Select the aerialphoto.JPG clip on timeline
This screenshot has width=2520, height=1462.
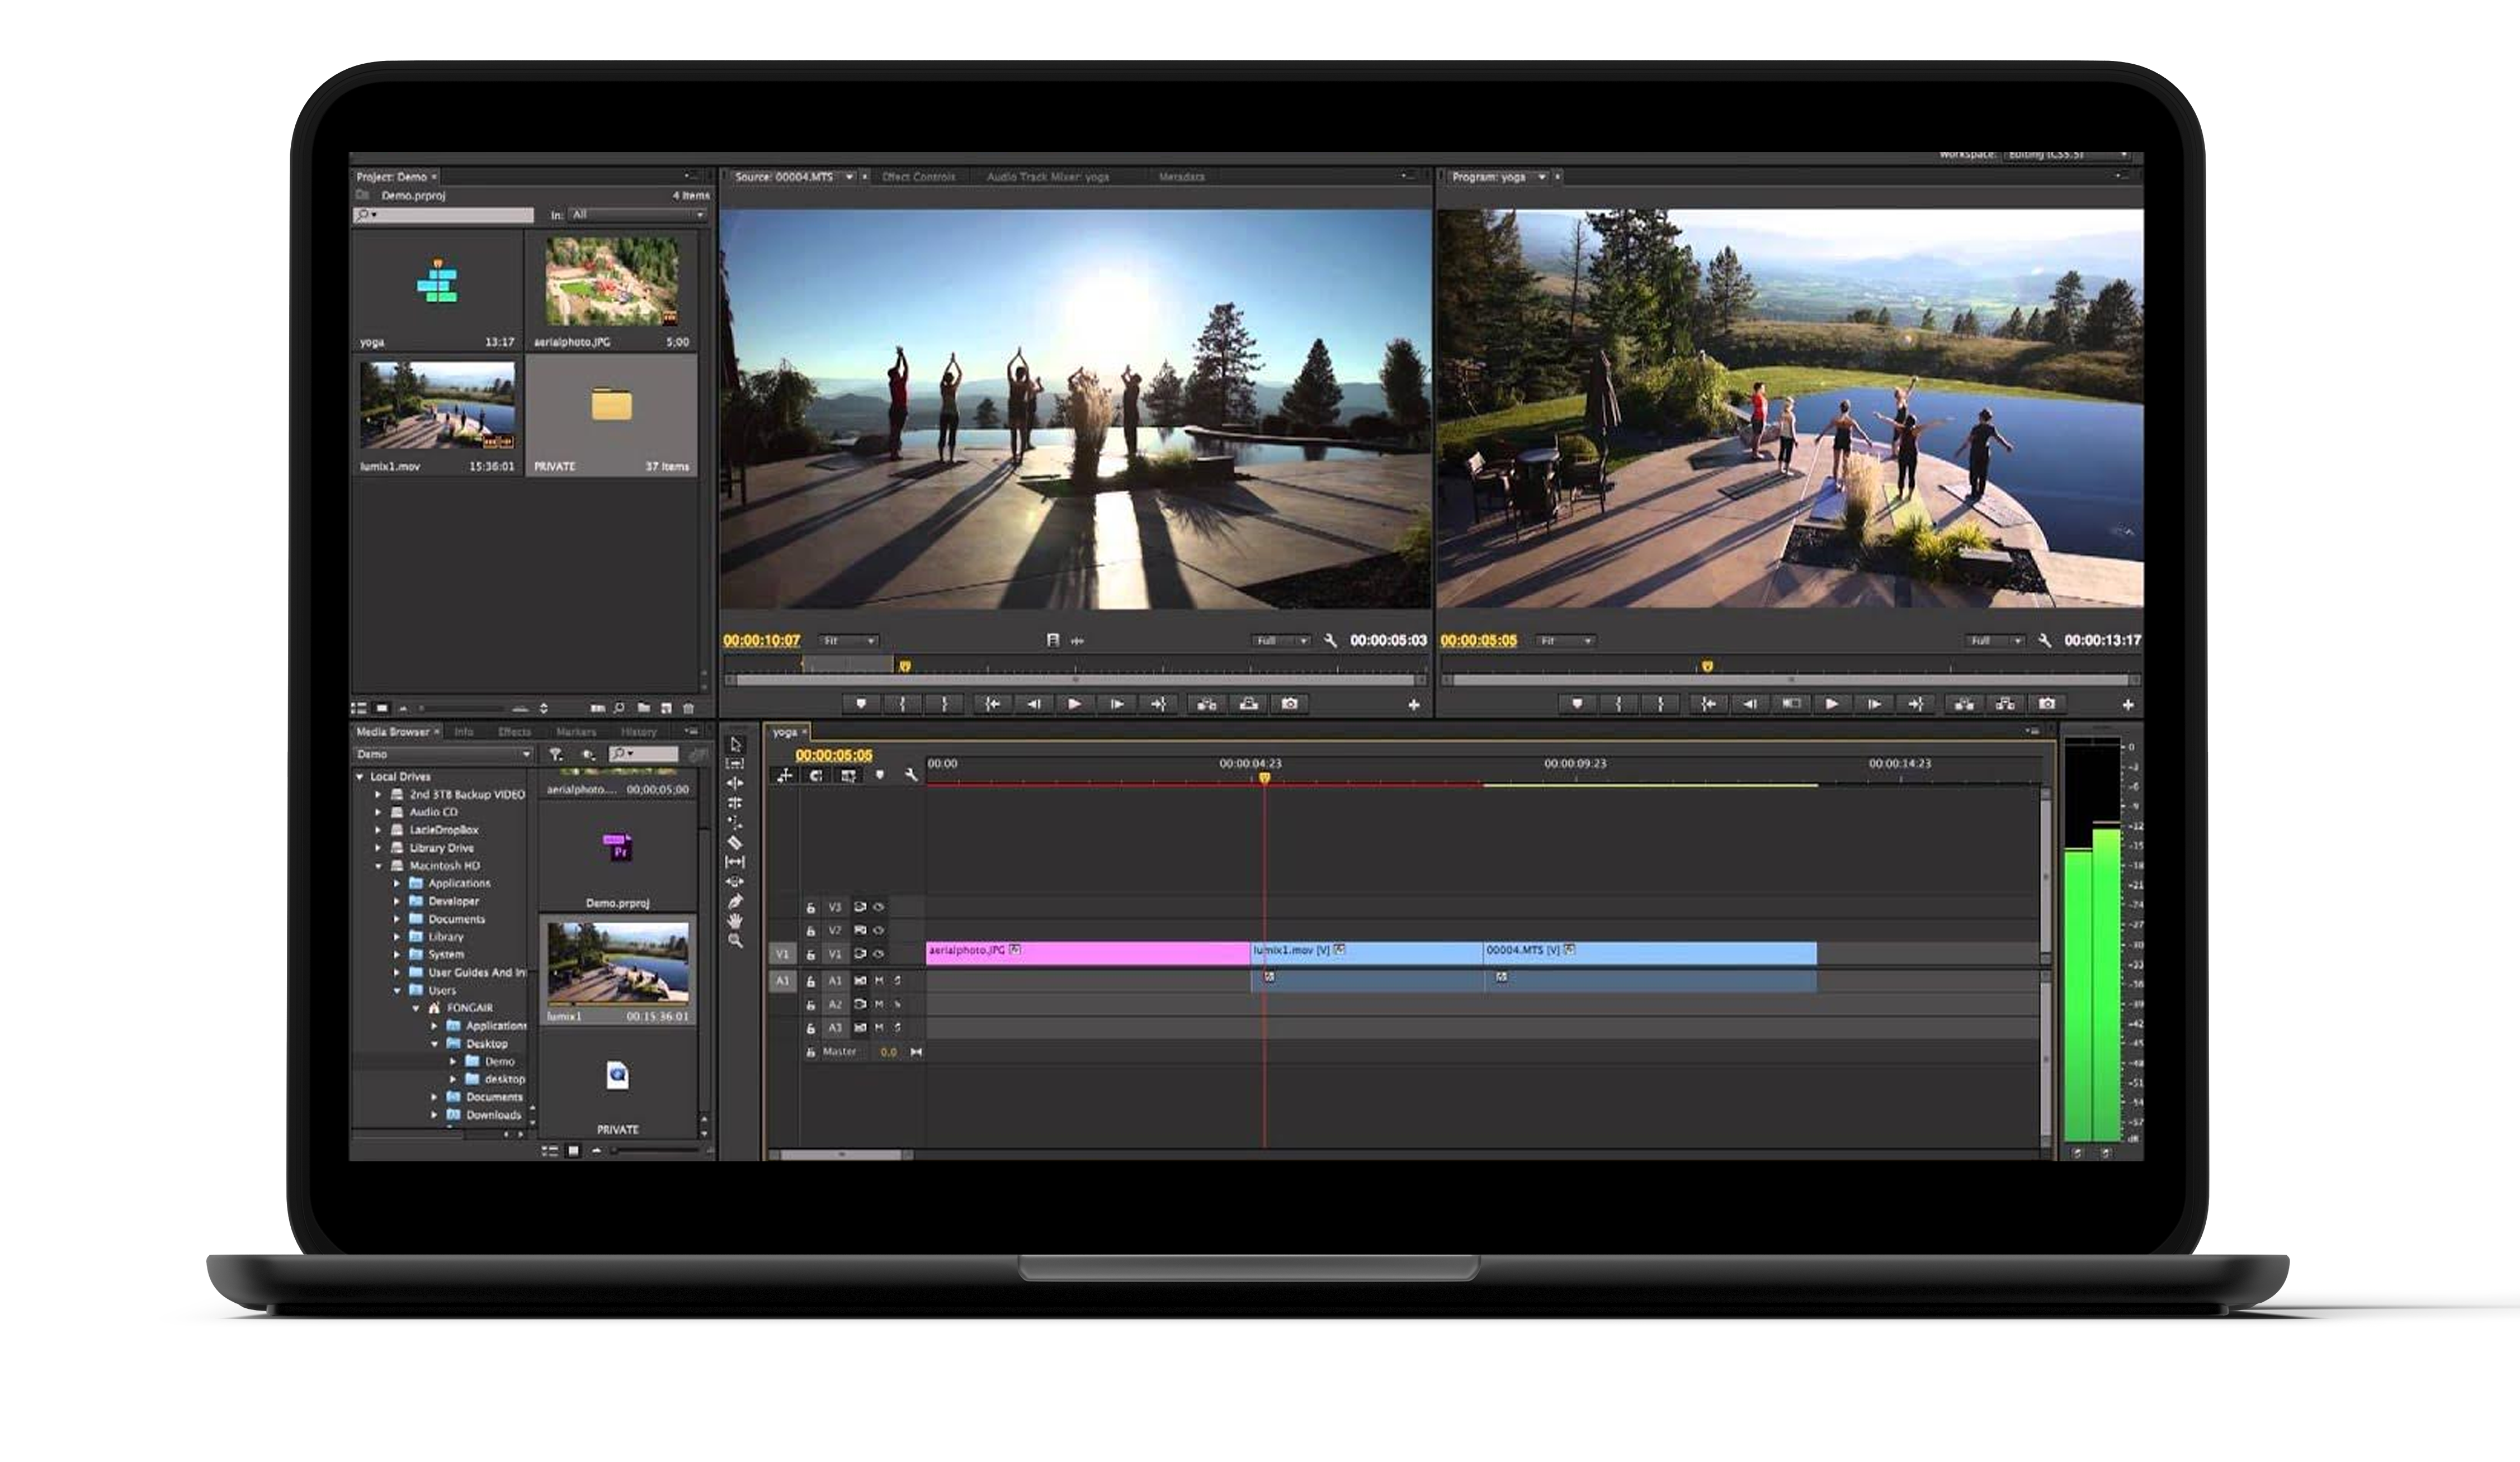(1088, 953)
